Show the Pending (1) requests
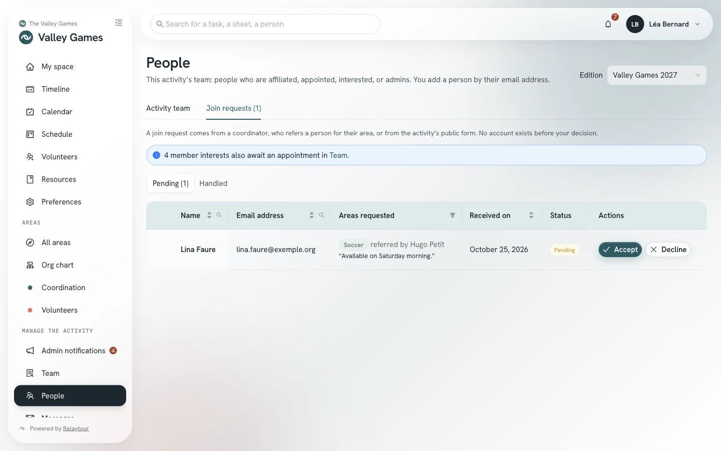The width and height of the screenshot is (721, 451). point(171,183)
